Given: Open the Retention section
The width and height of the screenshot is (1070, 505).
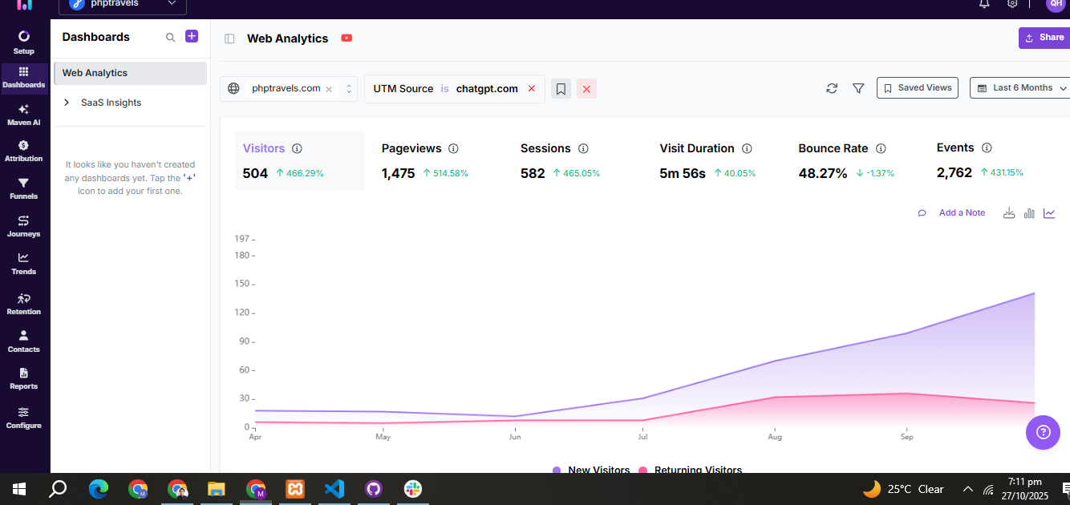Looking at the screenshot, I should [23, 304].
